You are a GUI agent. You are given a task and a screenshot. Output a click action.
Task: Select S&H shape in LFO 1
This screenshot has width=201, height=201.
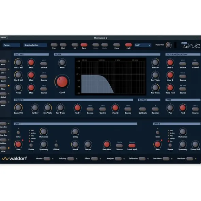(x=31, y=131)
